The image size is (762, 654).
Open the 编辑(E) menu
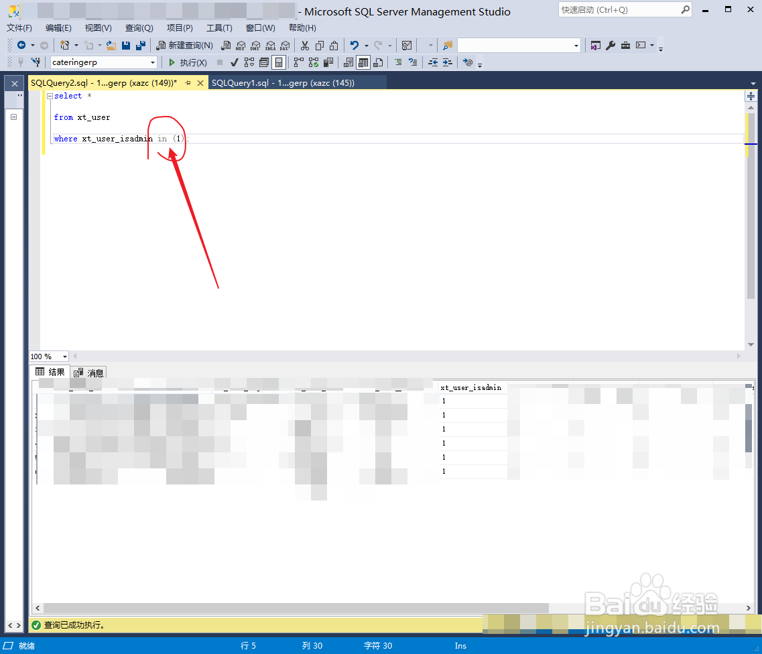(58, 28)
